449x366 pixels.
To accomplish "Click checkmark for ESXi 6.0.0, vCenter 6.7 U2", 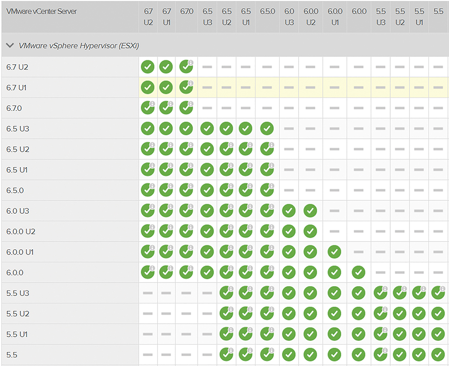I will click(148, 273).
